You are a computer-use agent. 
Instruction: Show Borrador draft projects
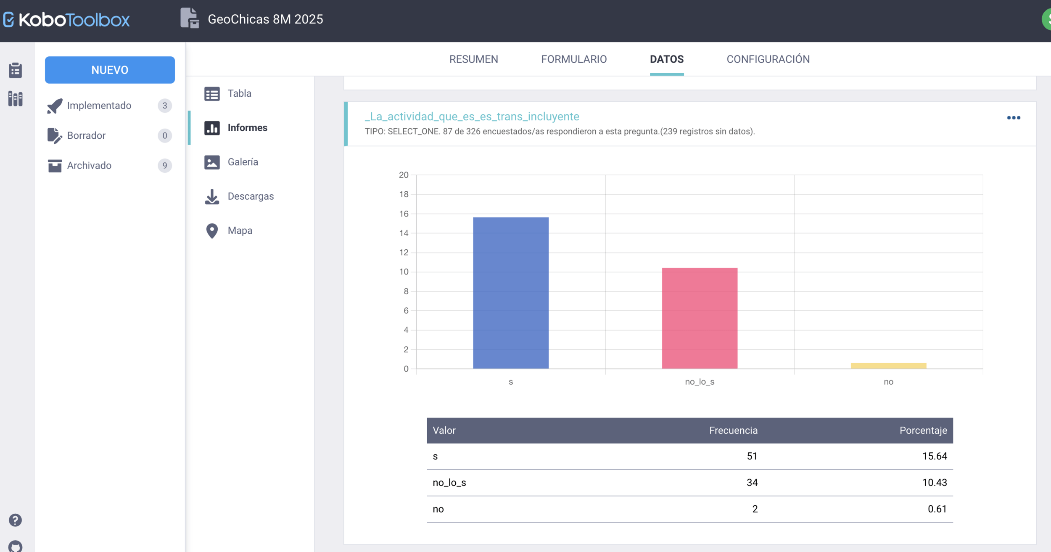coord(86,135)
